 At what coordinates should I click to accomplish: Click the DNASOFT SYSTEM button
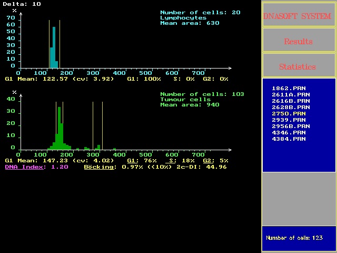click(x=298, y=16)
